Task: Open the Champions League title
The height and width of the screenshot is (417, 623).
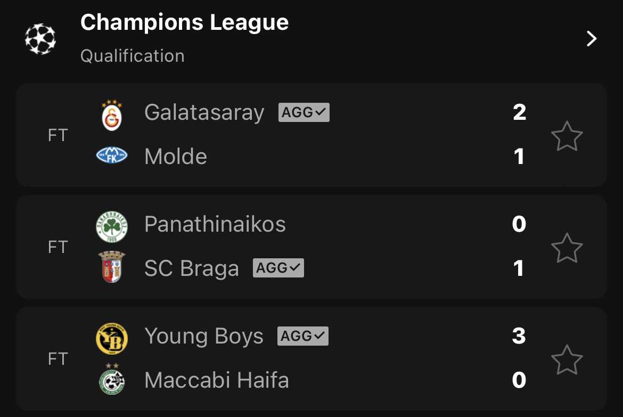Action: tap(184, 23)
